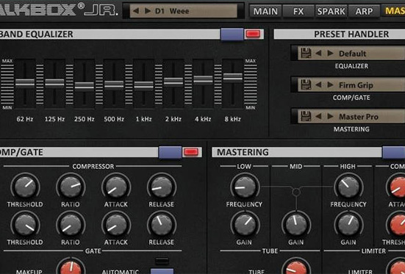
Task: Switch to the ARP tab
Action: pos(364,11)
